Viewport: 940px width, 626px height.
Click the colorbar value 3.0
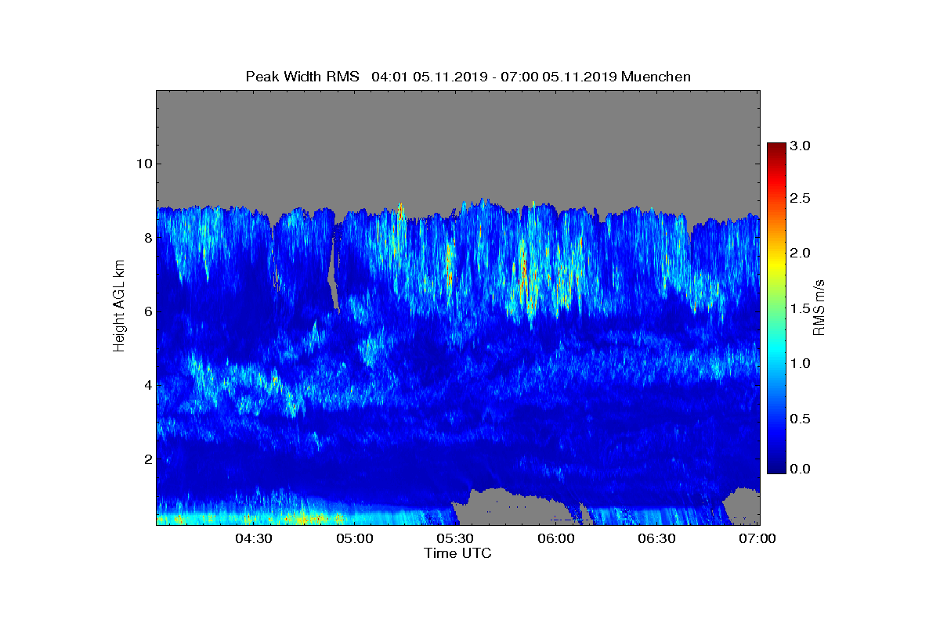coord(800,146)
